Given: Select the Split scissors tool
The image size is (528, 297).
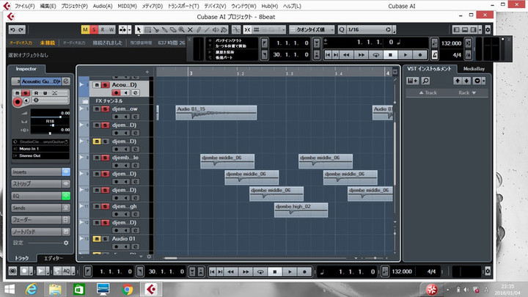Looking at the screenshot, I should click(156, 29).
